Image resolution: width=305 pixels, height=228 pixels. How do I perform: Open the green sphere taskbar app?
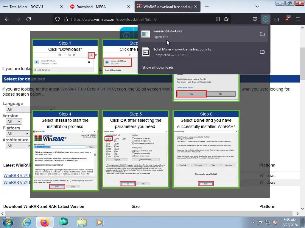(63, 222)
